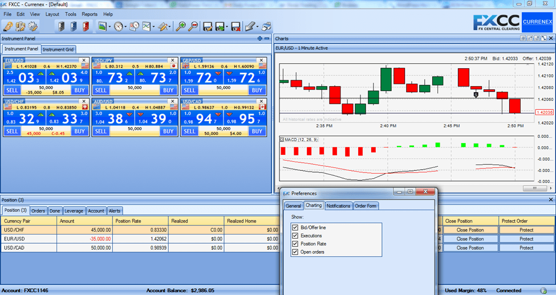Open General tab in Preferences

[x=293, y=206]
